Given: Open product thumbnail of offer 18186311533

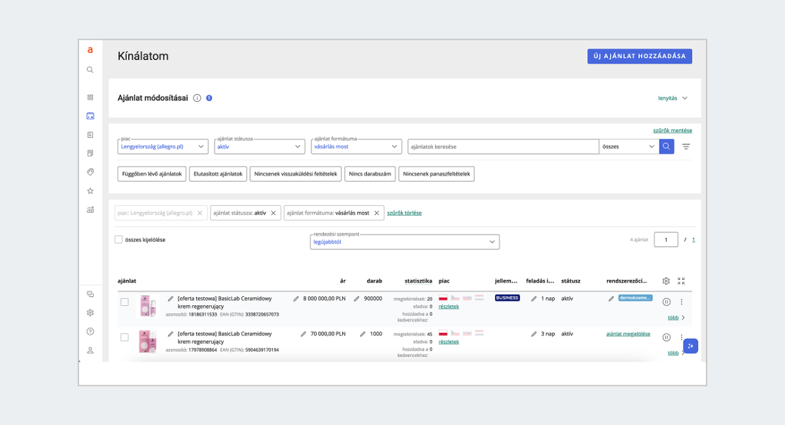Looking at the screenshot, I should (x=147, y=307).
